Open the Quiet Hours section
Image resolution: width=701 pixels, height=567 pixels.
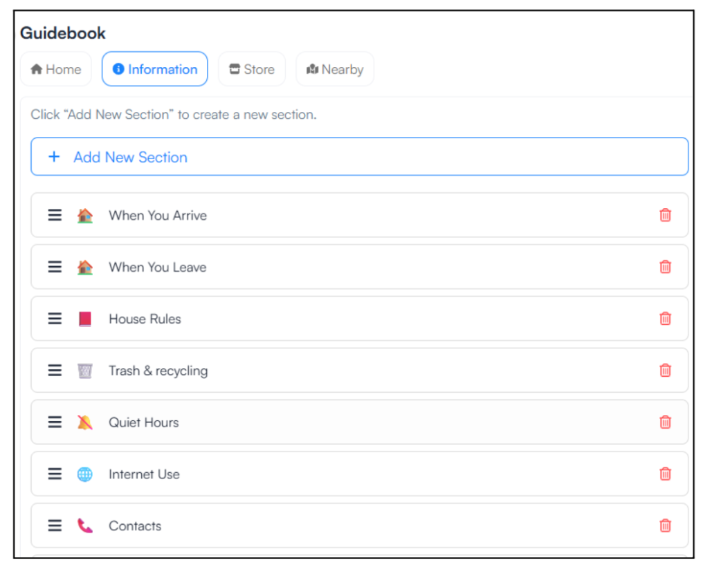click(x=359, y=422)
